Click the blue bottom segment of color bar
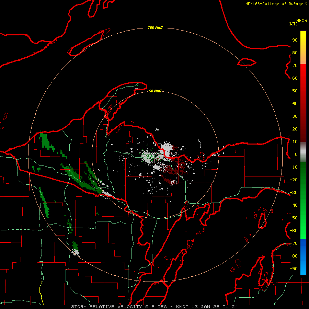Image resolution: width=309 pixels, height=309 pixels. coord(303,257)
